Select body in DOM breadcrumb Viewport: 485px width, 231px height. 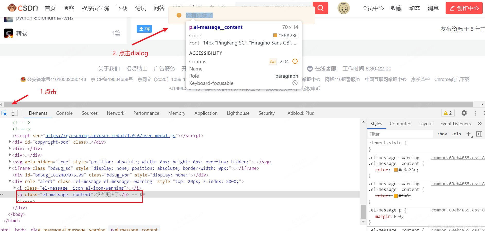20,229
